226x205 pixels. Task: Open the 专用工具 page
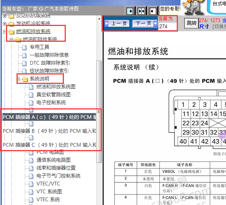(39, 47)
